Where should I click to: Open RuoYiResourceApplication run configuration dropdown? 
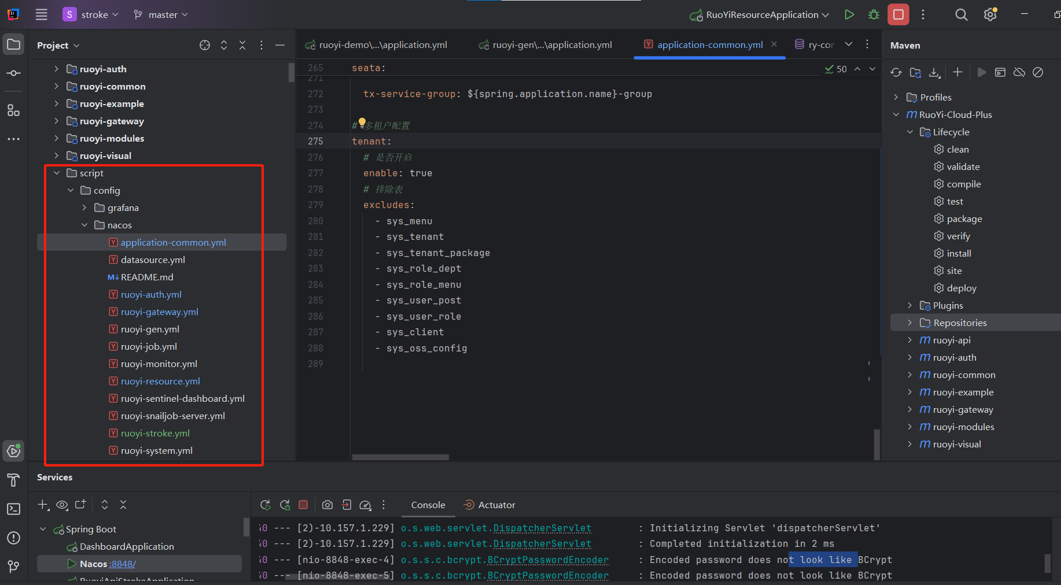click(760, 14)
